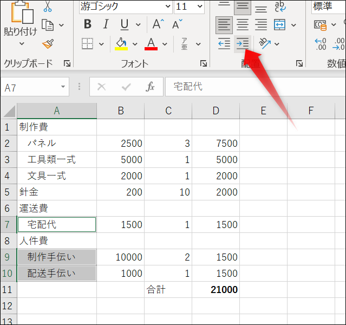Click the Merge and Center icon
This screenshot has height=325, width=346.
click(279, 25)
